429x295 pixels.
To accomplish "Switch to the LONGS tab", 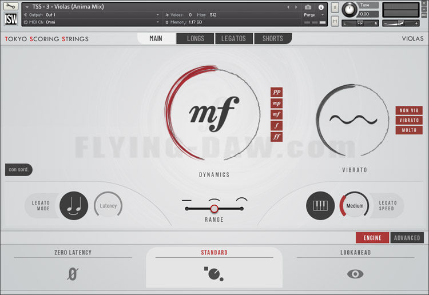I will pos(196,38).
